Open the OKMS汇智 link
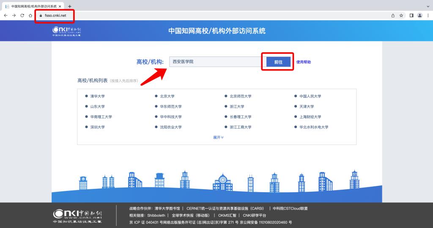This screenshot has height=228, width=433. 227,215
